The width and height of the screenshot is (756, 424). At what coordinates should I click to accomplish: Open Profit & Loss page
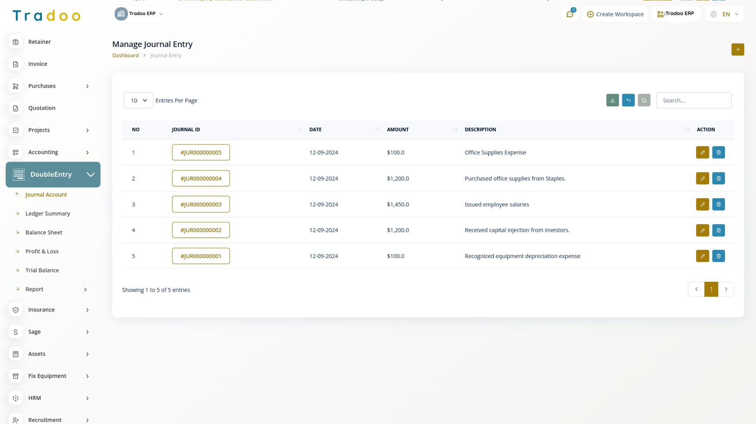pos(42,252)
